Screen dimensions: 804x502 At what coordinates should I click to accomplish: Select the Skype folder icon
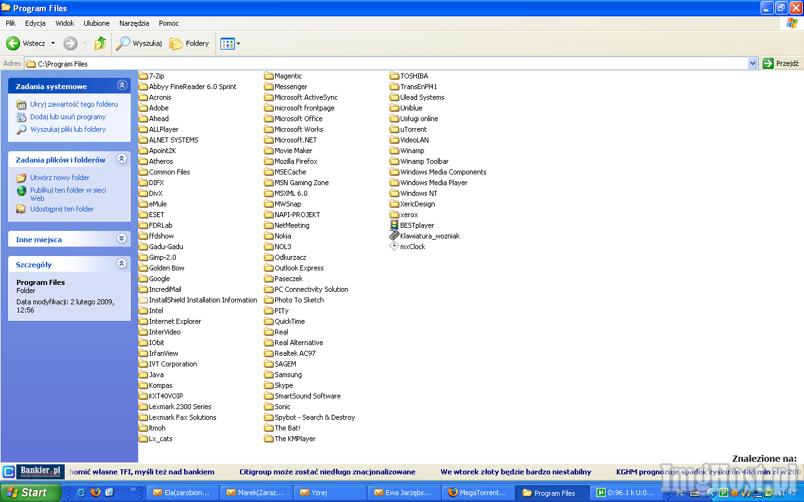[x=269, y=385]
